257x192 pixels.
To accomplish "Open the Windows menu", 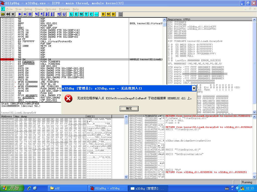I will click(64, 9).
